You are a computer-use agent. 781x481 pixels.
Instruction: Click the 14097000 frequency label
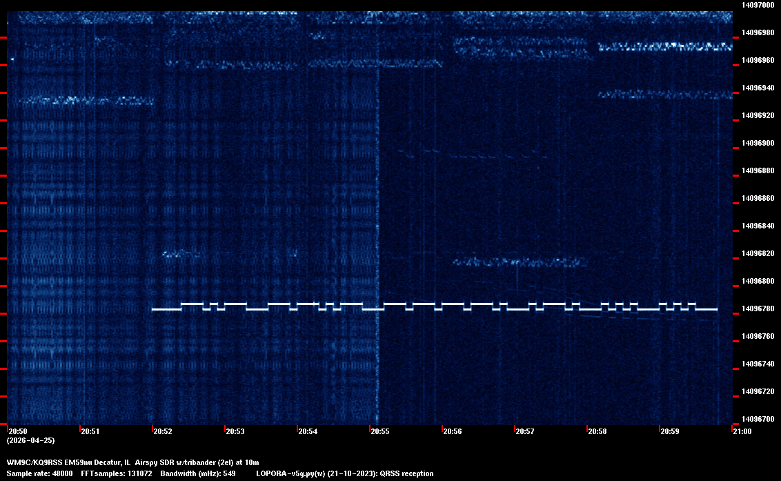[757, 5]
